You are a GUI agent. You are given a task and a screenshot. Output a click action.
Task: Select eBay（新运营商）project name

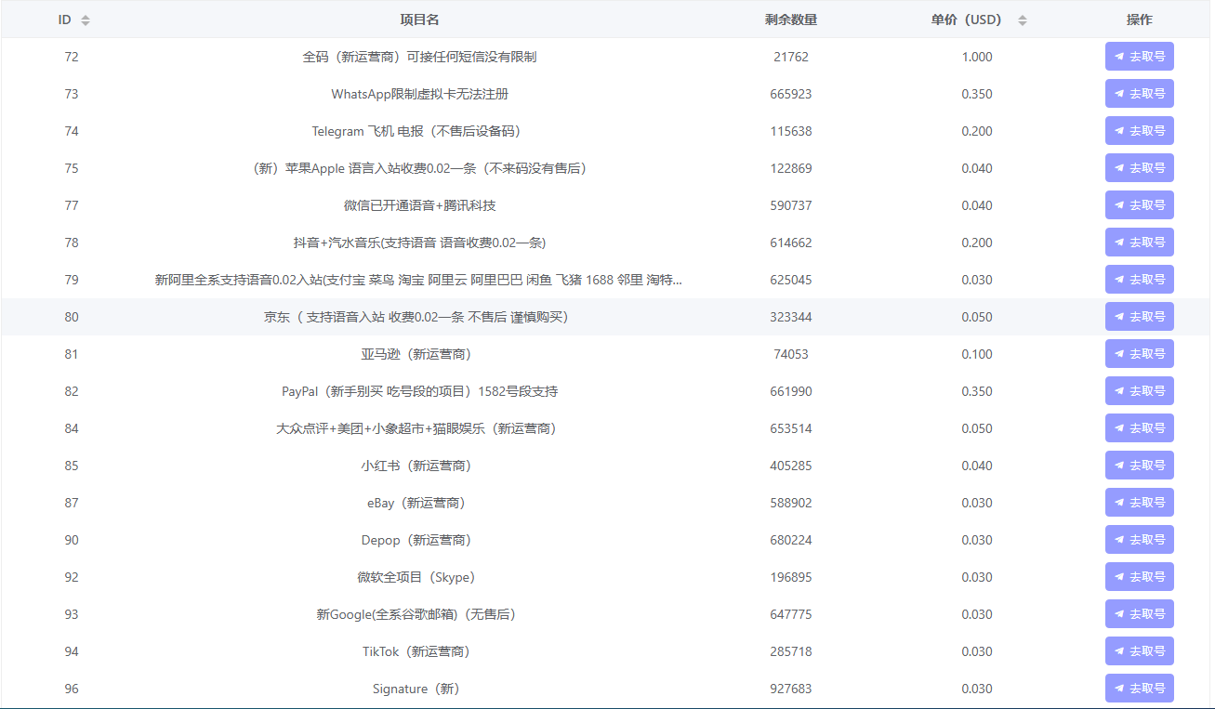[419, 503]
